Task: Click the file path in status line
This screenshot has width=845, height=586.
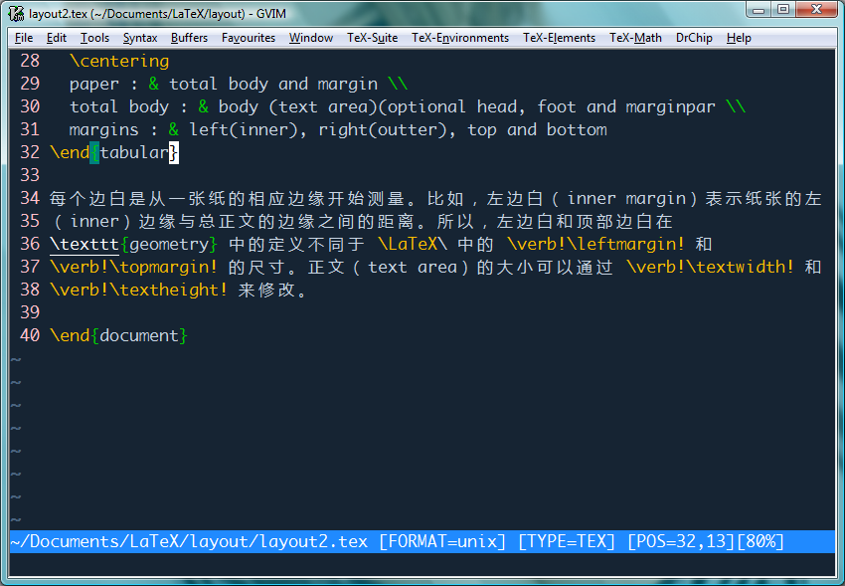Action: pos(189,542)
